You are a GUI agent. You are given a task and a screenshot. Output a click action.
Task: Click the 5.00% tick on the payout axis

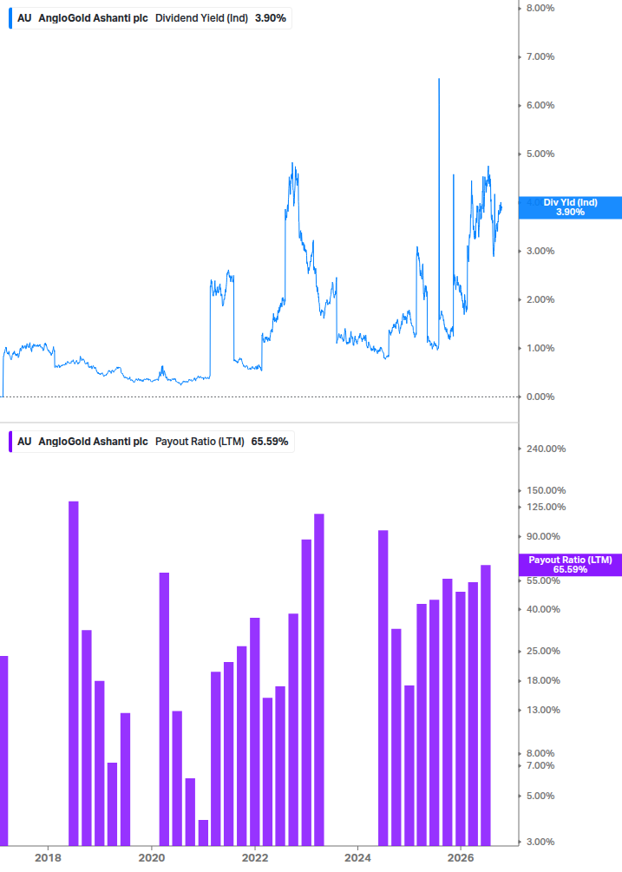540,796
